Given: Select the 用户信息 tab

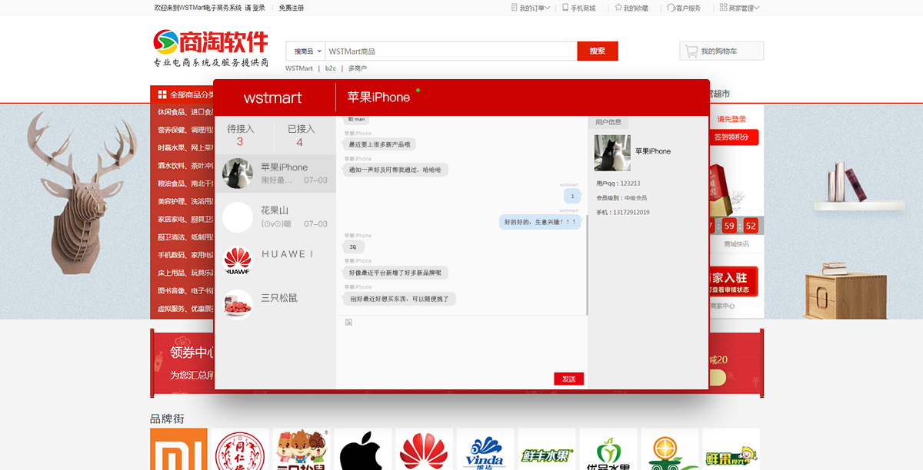Looking at the screenshot, I should [x=608, y=122].
